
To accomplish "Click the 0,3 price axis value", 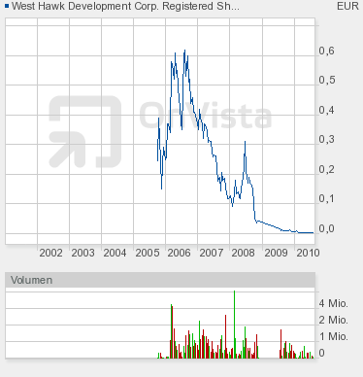I will [x=326, y=139].
